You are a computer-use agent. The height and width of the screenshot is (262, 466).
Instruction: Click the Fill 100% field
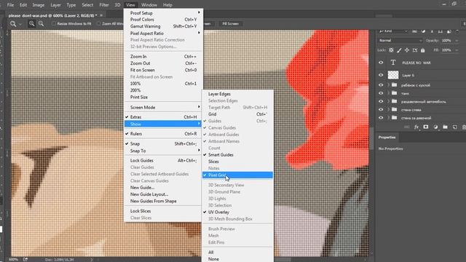click(446, 50)
